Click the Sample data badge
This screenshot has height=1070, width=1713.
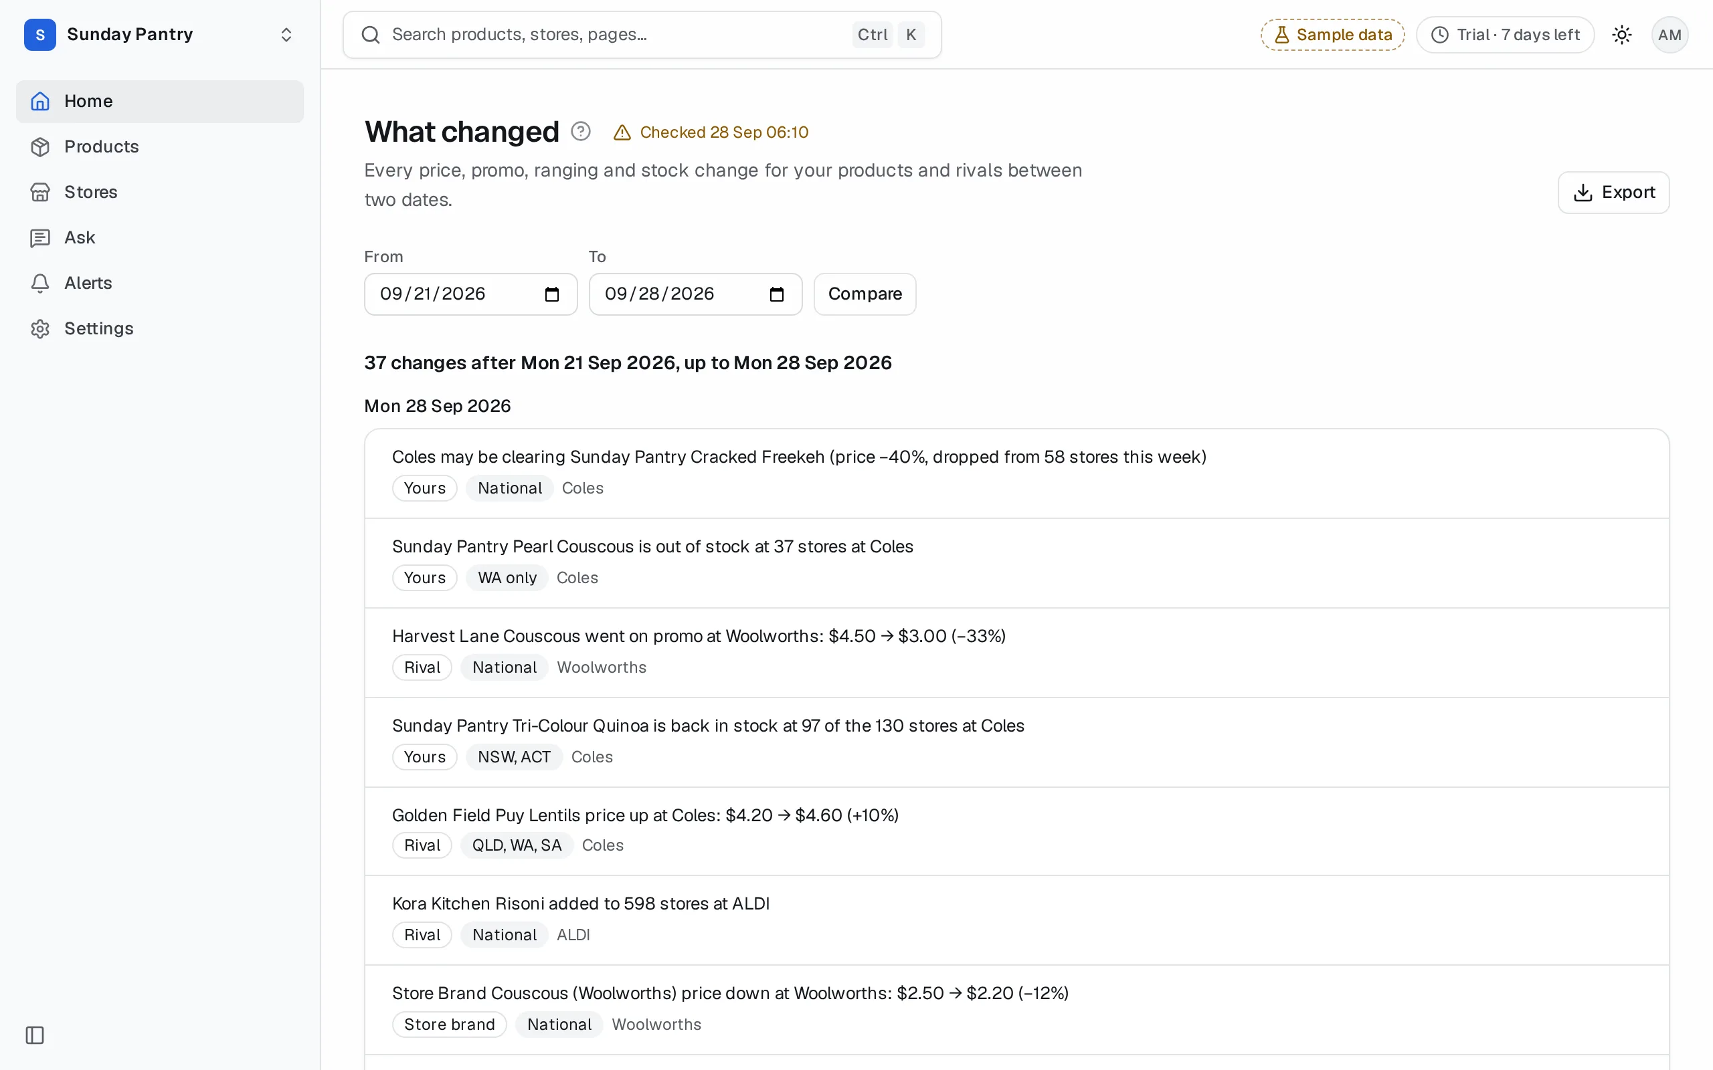pyautogui.click(x=1332, y=35)
